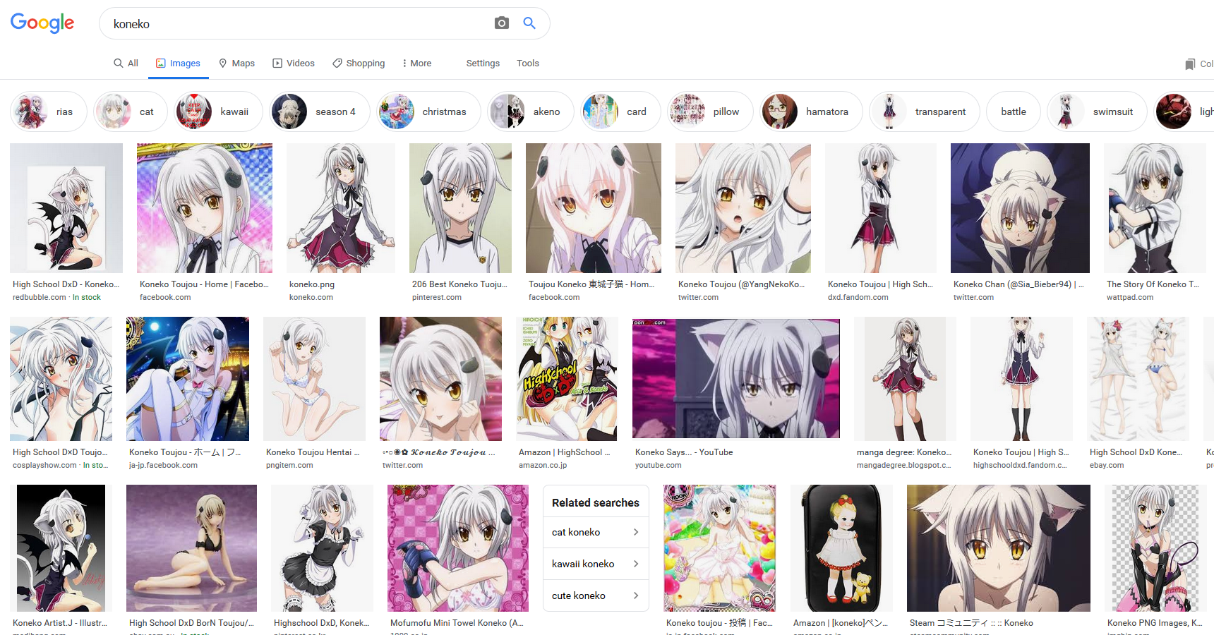The height and width of the screenshot is (635, 1214).
Task: Open 'Toujou Koneko 東城子猫' facebook thumbnail
Action: 594,208
